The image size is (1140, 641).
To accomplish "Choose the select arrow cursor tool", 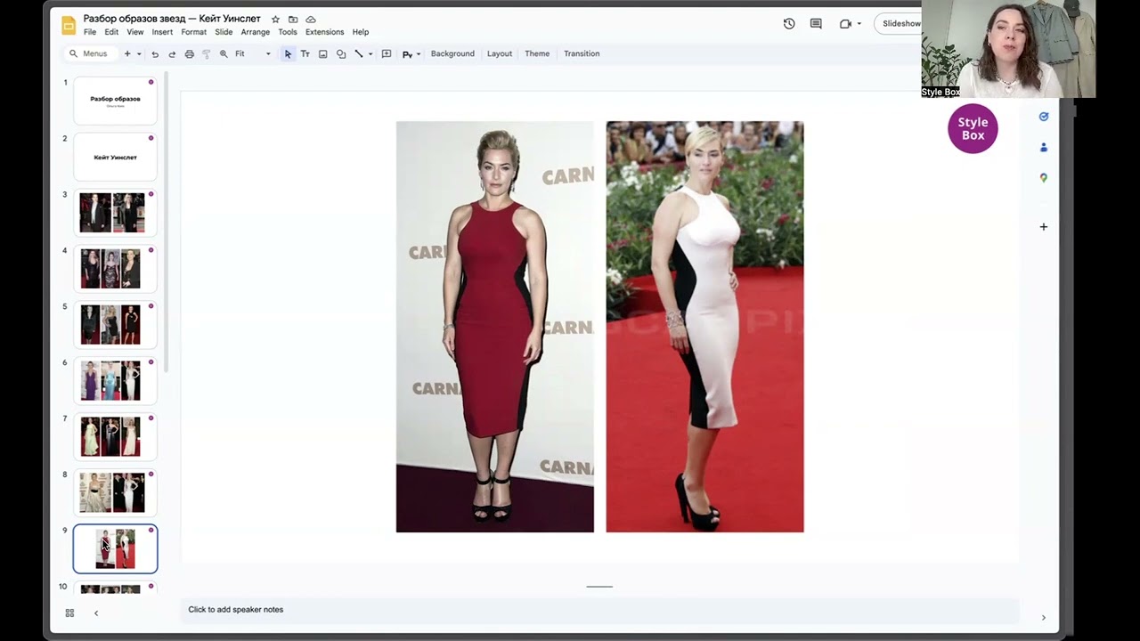I will (x=288, y=53).
